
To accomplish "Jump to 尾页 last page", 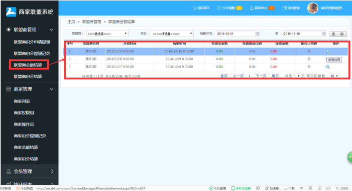I will pyautogui.click(x=275, y=76).
